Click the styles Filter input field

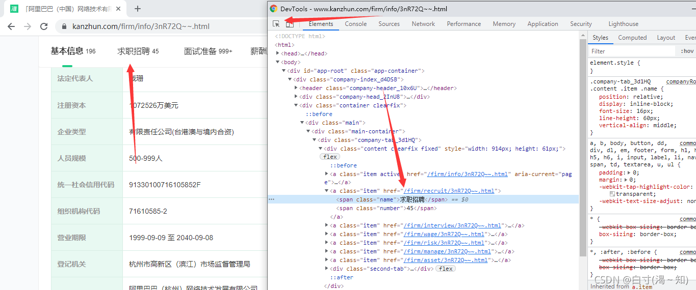632,51
